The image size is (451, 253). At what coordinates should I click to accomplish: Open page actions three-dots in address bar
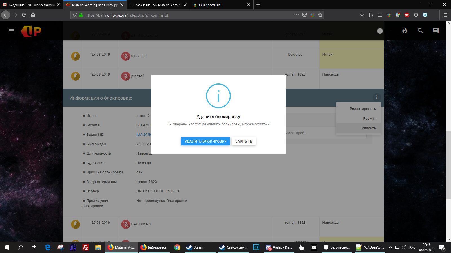[x=297, y=15]
